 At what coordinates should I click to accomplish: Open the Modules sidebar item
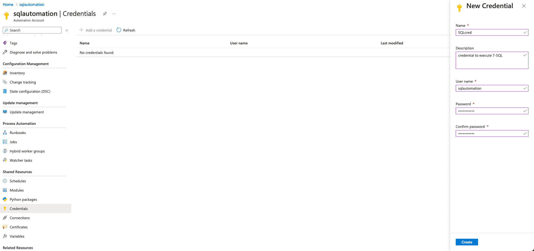tap(16, 190)
